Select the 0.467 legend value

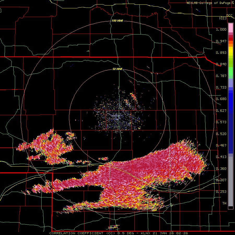[221, 145]
